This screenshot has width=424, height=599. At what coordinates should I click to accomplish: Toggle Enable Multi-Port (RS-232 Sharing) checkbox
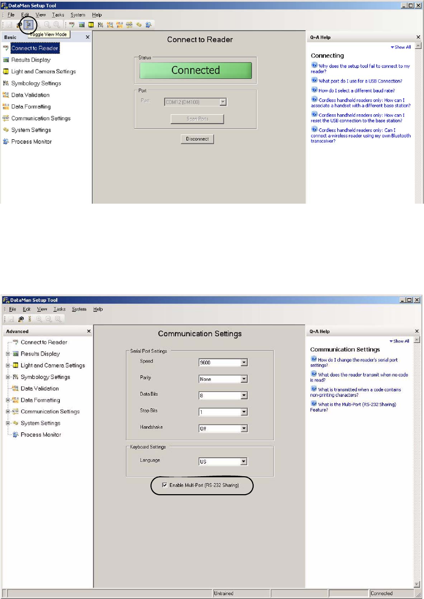tap(165, 485)
